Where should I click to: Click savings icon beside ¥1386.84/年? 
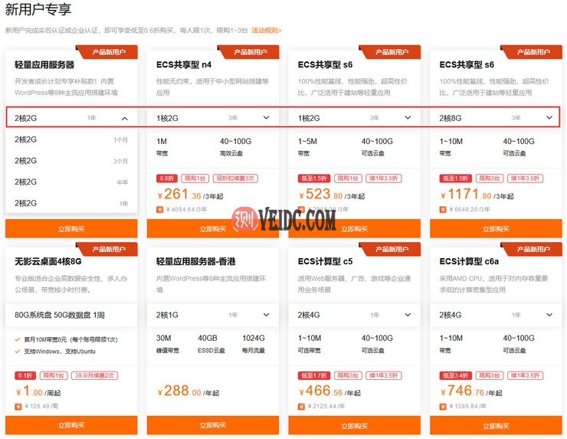[443, 407]
